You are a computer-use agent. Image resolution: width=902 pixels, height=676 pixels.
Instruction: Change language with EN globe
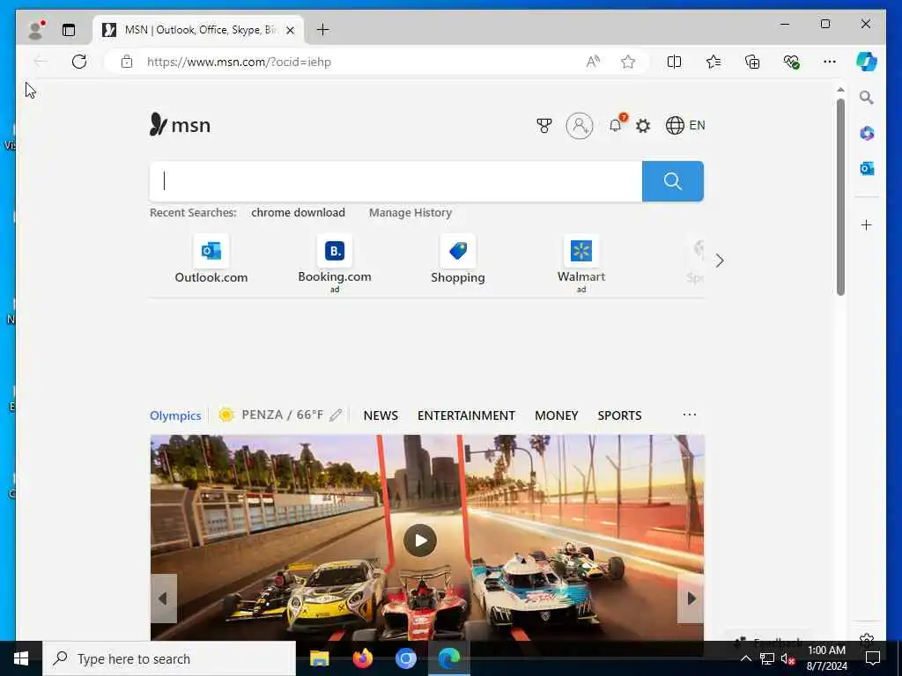685,125
